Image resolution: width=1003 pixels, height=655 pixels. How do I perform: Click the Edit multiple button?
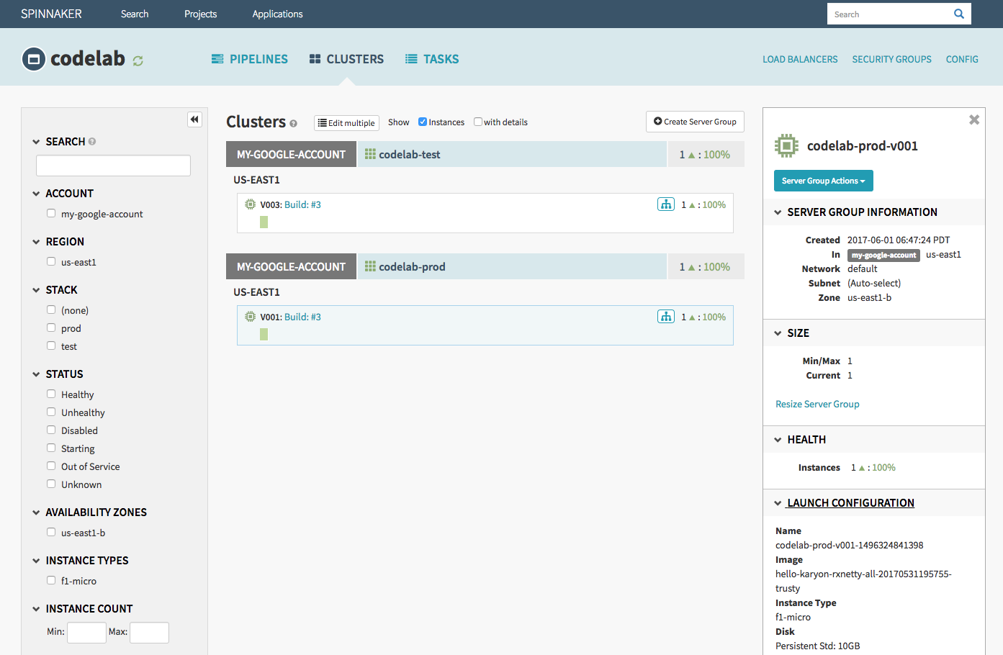[x=346, y=123]
